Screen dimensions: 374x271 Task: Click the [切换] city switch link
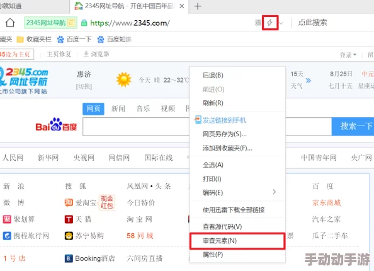tap(84, 86)
